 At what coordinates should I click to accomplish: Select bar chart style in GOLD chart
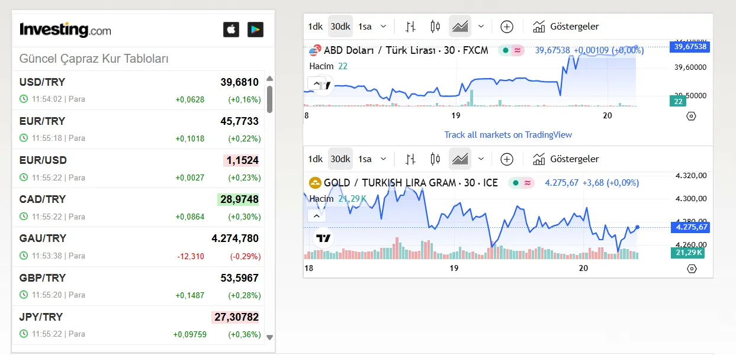click(410, 159)
